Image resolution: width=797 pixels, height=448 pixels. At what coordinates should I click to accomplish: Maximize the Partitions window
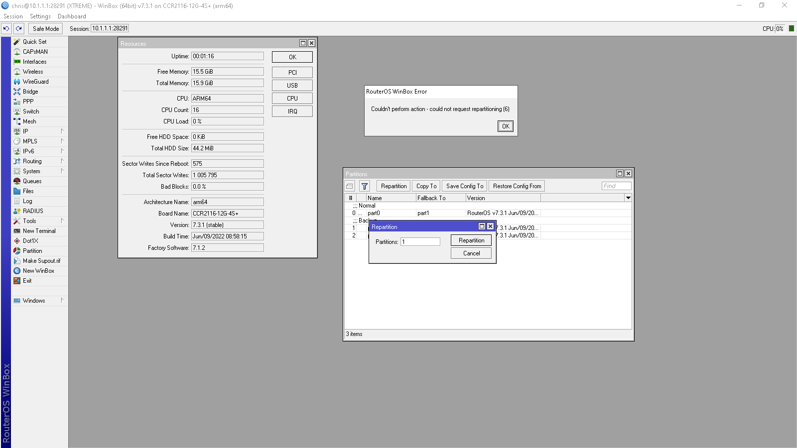(620, 174)
